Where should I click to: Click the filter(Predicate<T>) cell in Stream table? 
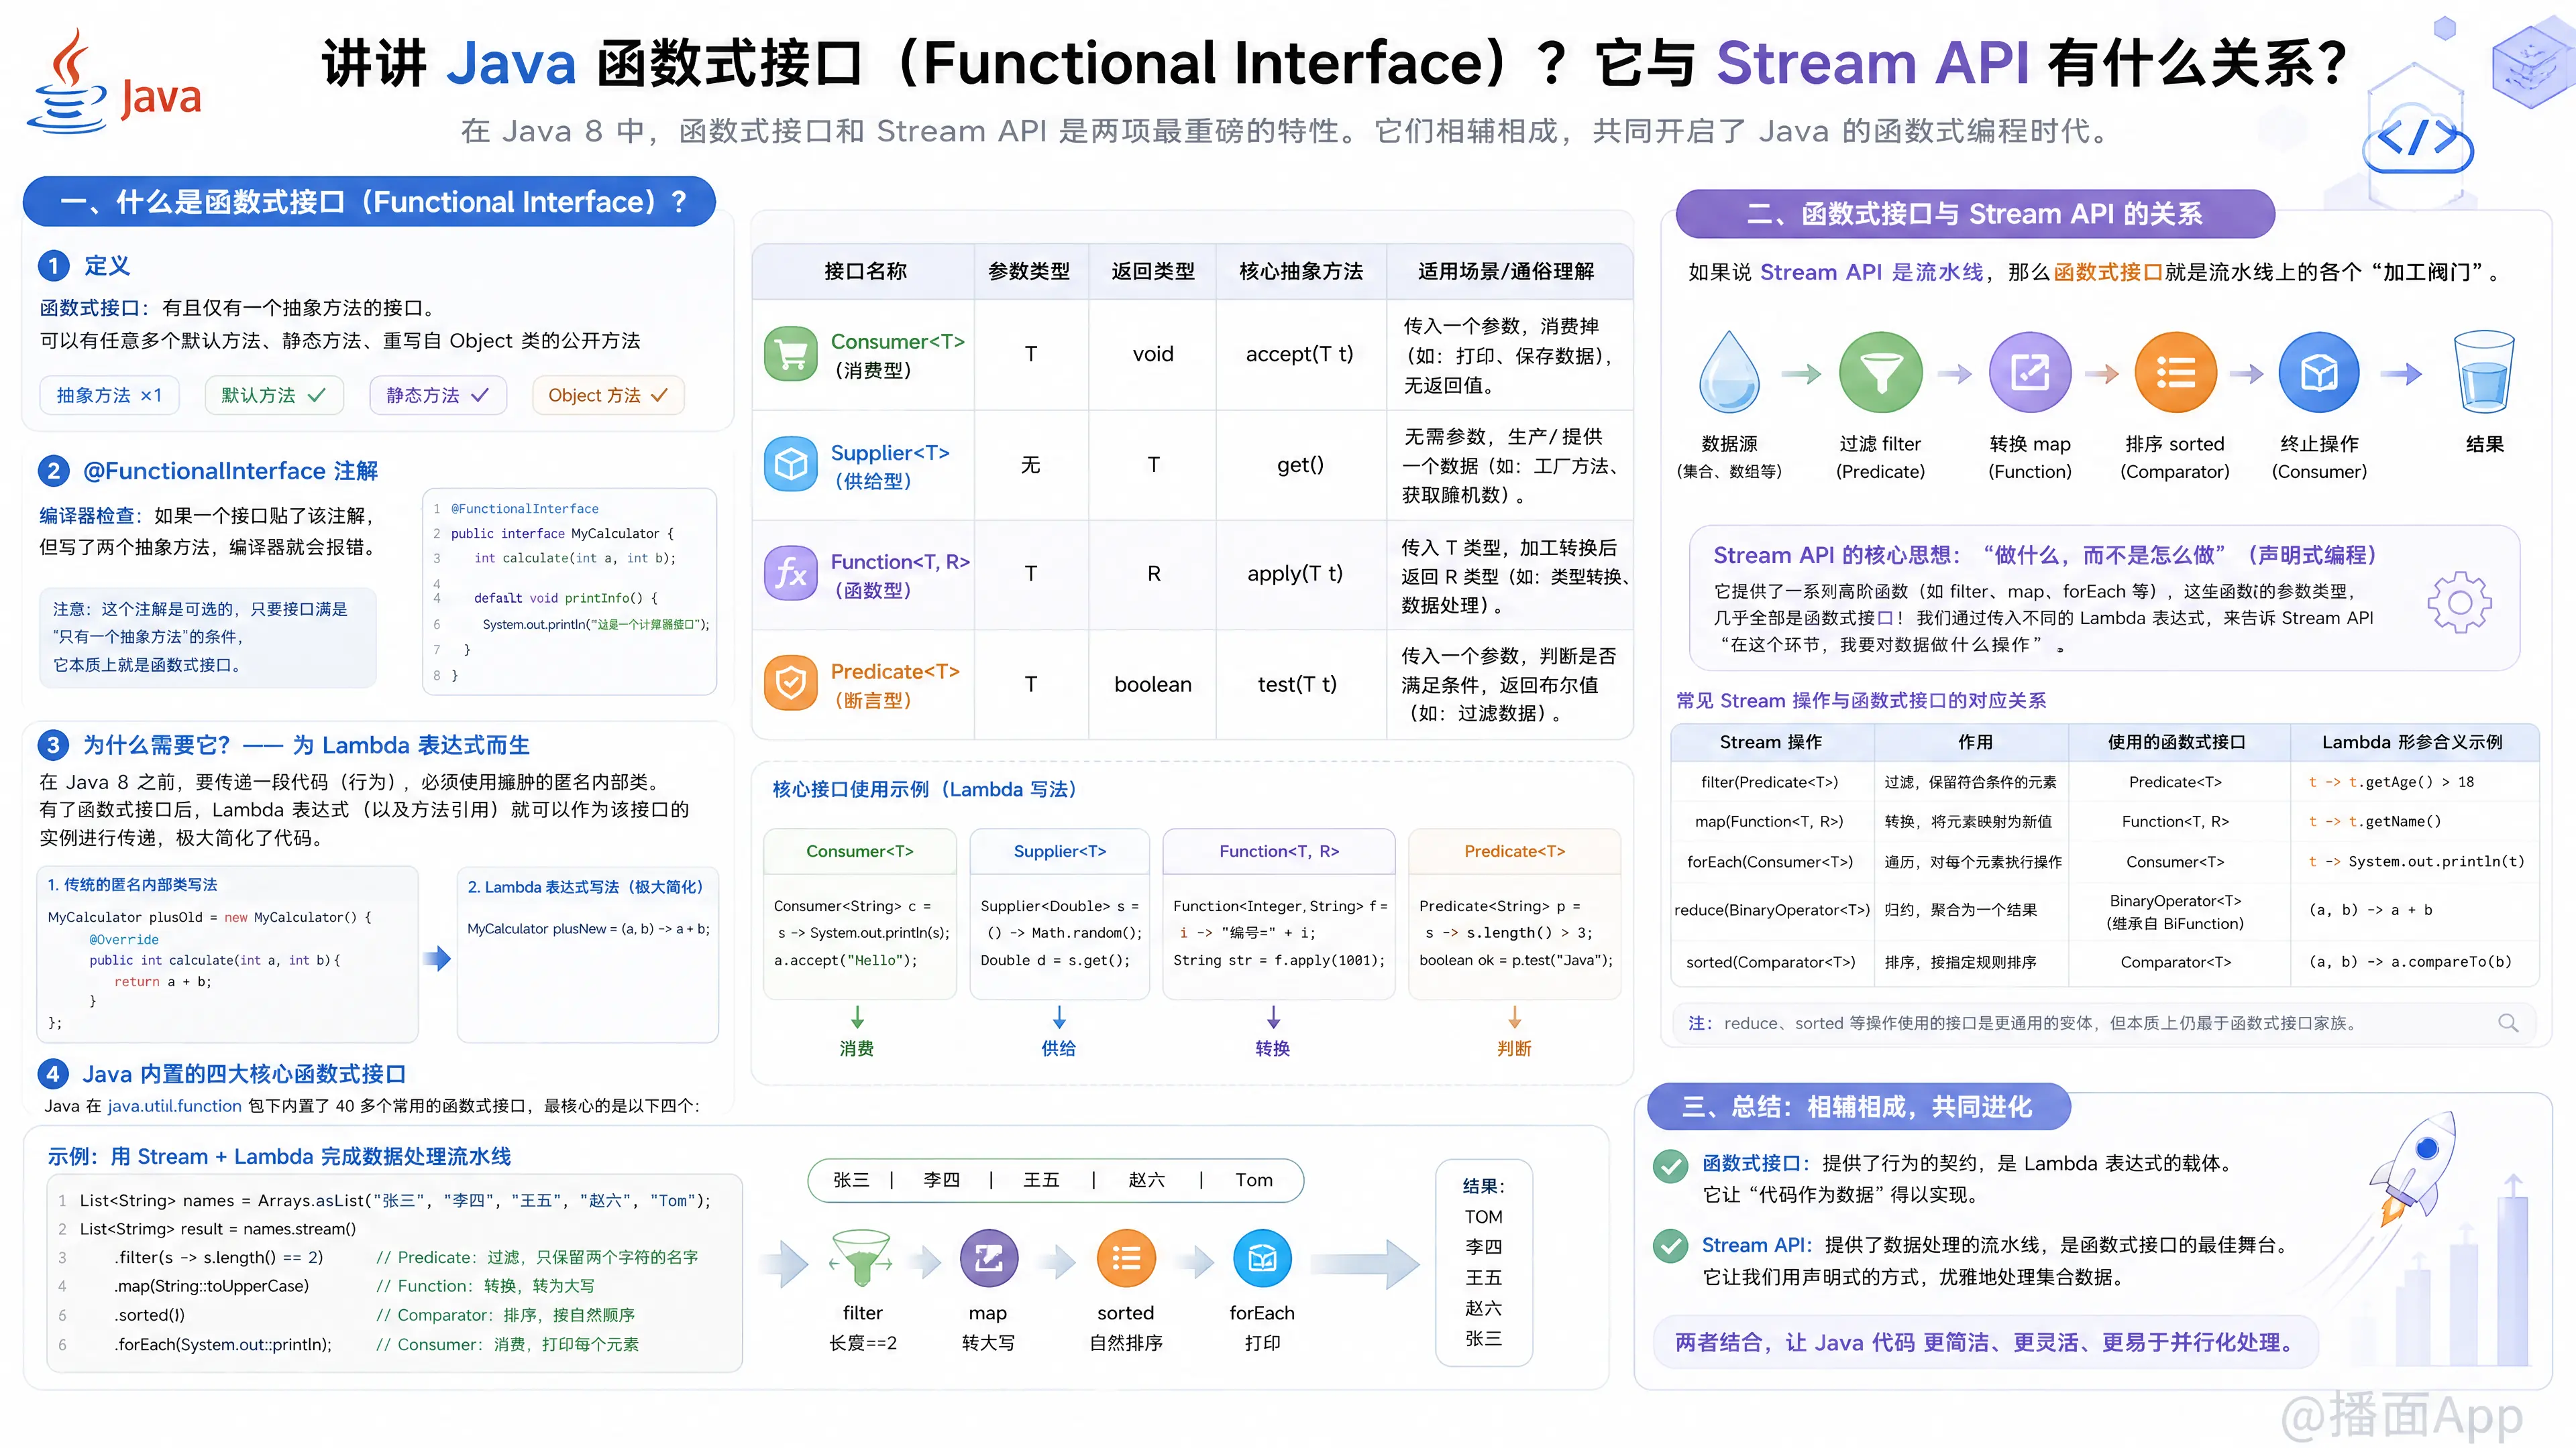coord(1770,782)
